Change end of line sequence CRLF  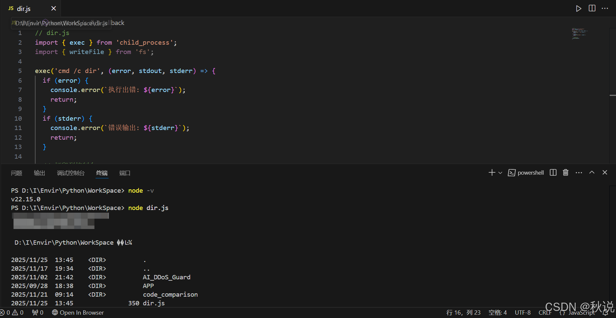(545, 313)
